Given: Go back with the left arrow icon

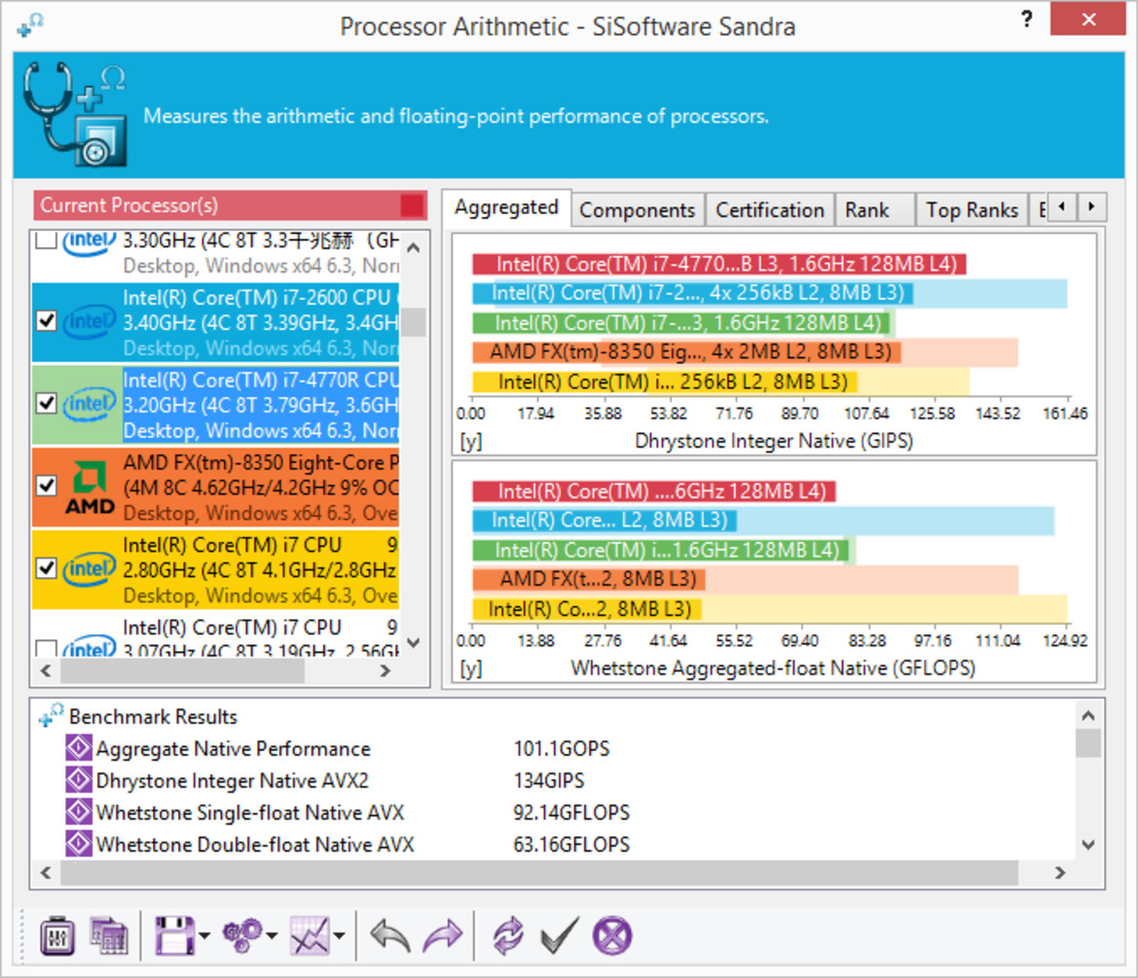Looking at the screenshot, I should 390,936.
